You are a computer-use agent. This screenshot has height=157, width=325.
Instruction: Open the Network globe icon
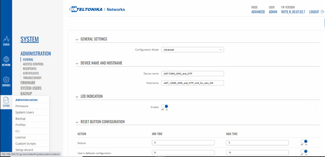click(6, 60)
